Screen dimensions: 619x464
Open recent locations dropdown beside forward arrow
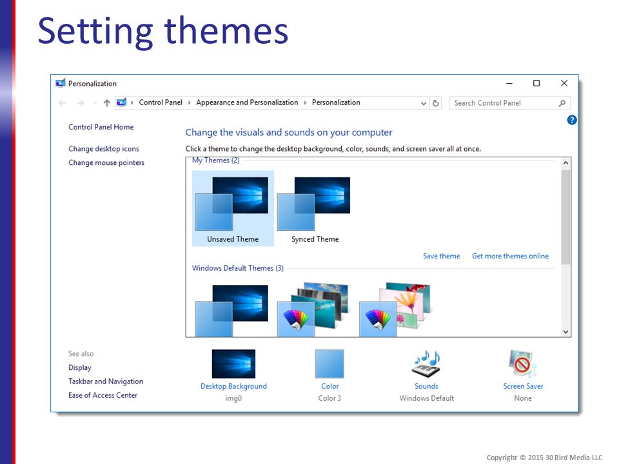tap(94, 103)
